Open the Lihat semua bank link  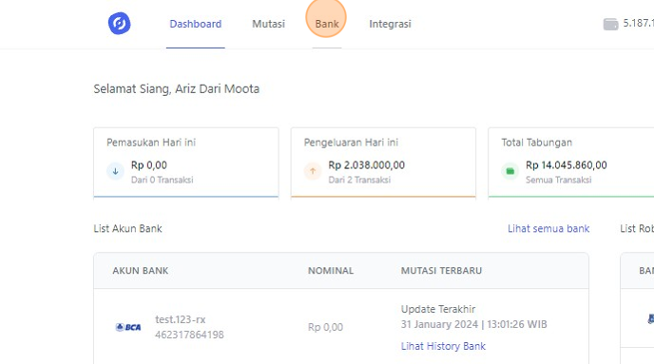tap(548, 228)
